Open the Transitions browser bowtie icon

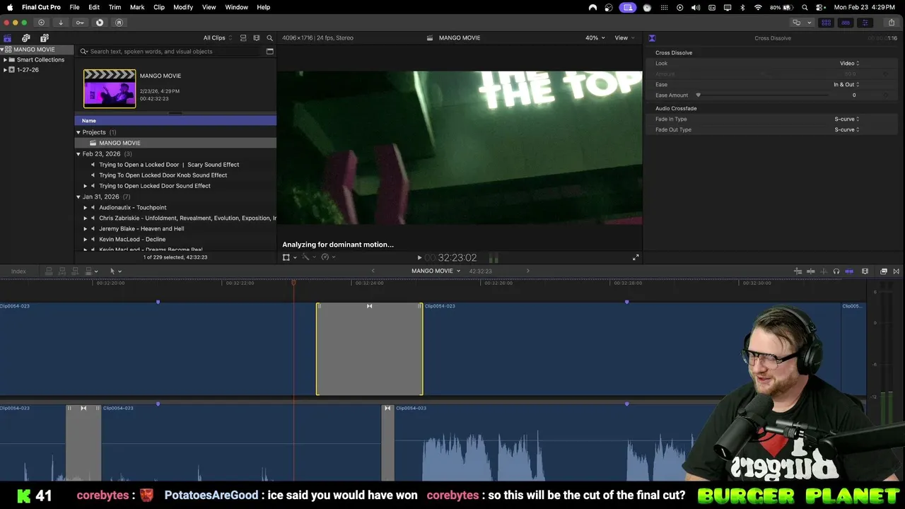pyautogui.click(x=897, y=271)
